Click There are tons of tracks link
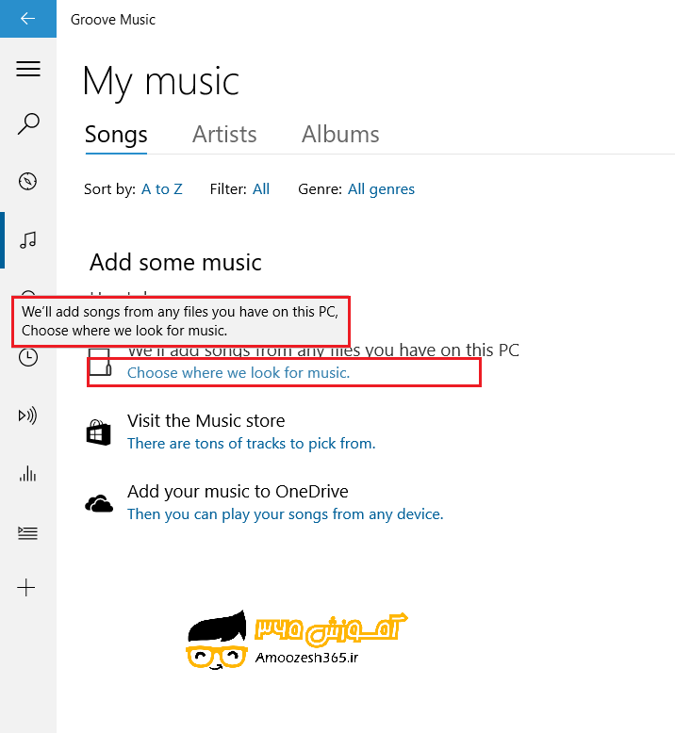This screenshot has height=733, width=675. click(251, 443)
